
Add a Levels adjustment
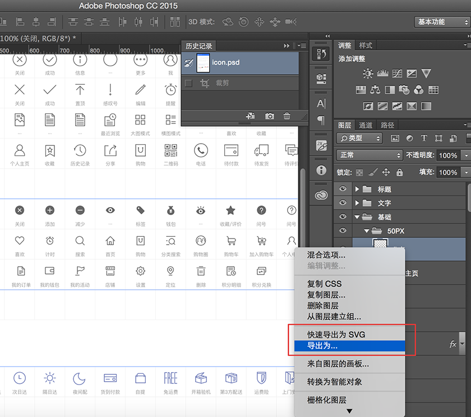pos(382,74)
